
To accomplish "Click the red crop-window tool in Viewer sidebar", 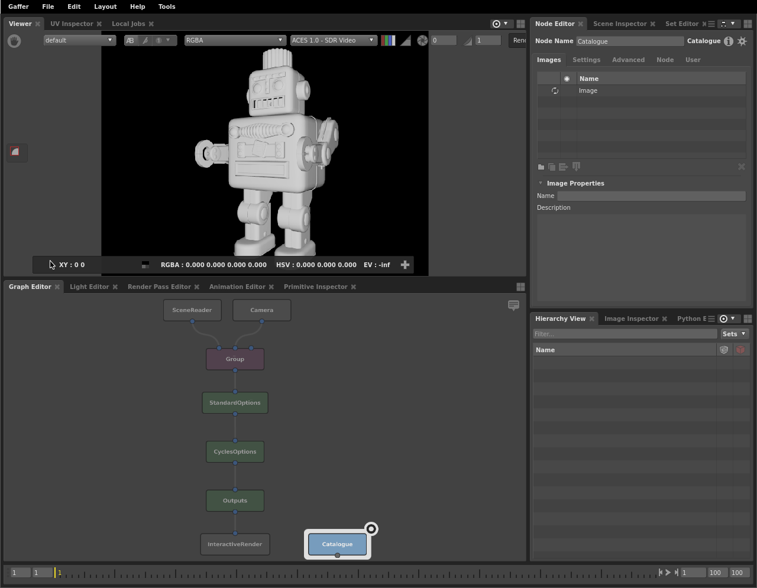I will [x=15, y=152].
